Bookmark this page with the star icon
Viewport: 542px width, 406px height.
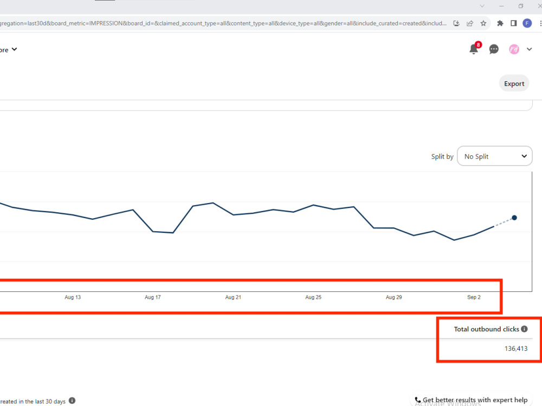pyautogui.click(x=483, y=23)
